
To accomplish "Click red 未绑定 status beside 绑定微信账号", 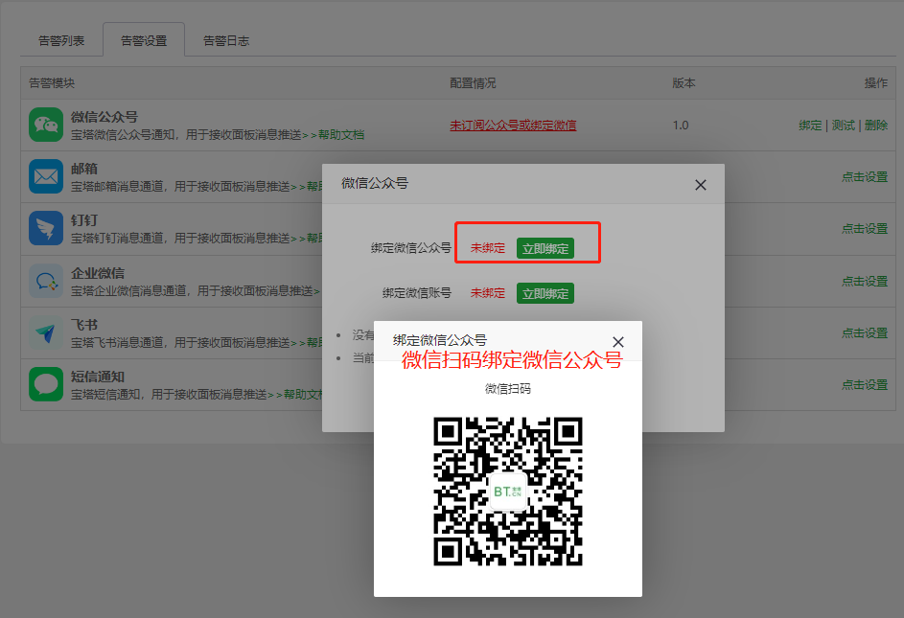I will (x=488, y=293).
